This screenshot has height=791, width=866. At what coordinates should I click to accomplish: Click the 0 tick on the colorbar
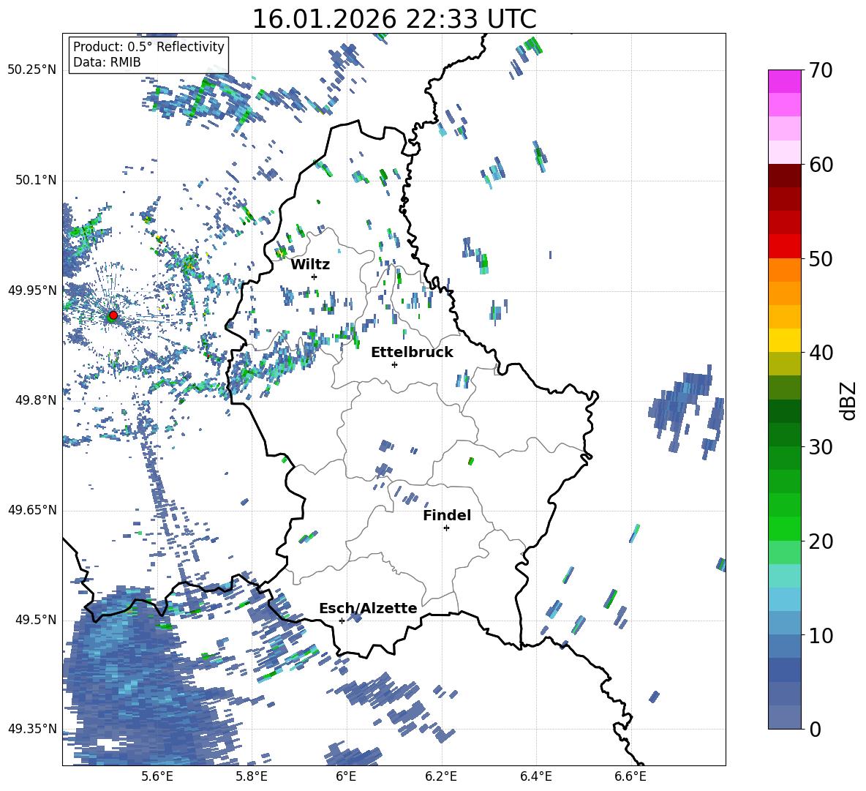click(x=815, y=730)
